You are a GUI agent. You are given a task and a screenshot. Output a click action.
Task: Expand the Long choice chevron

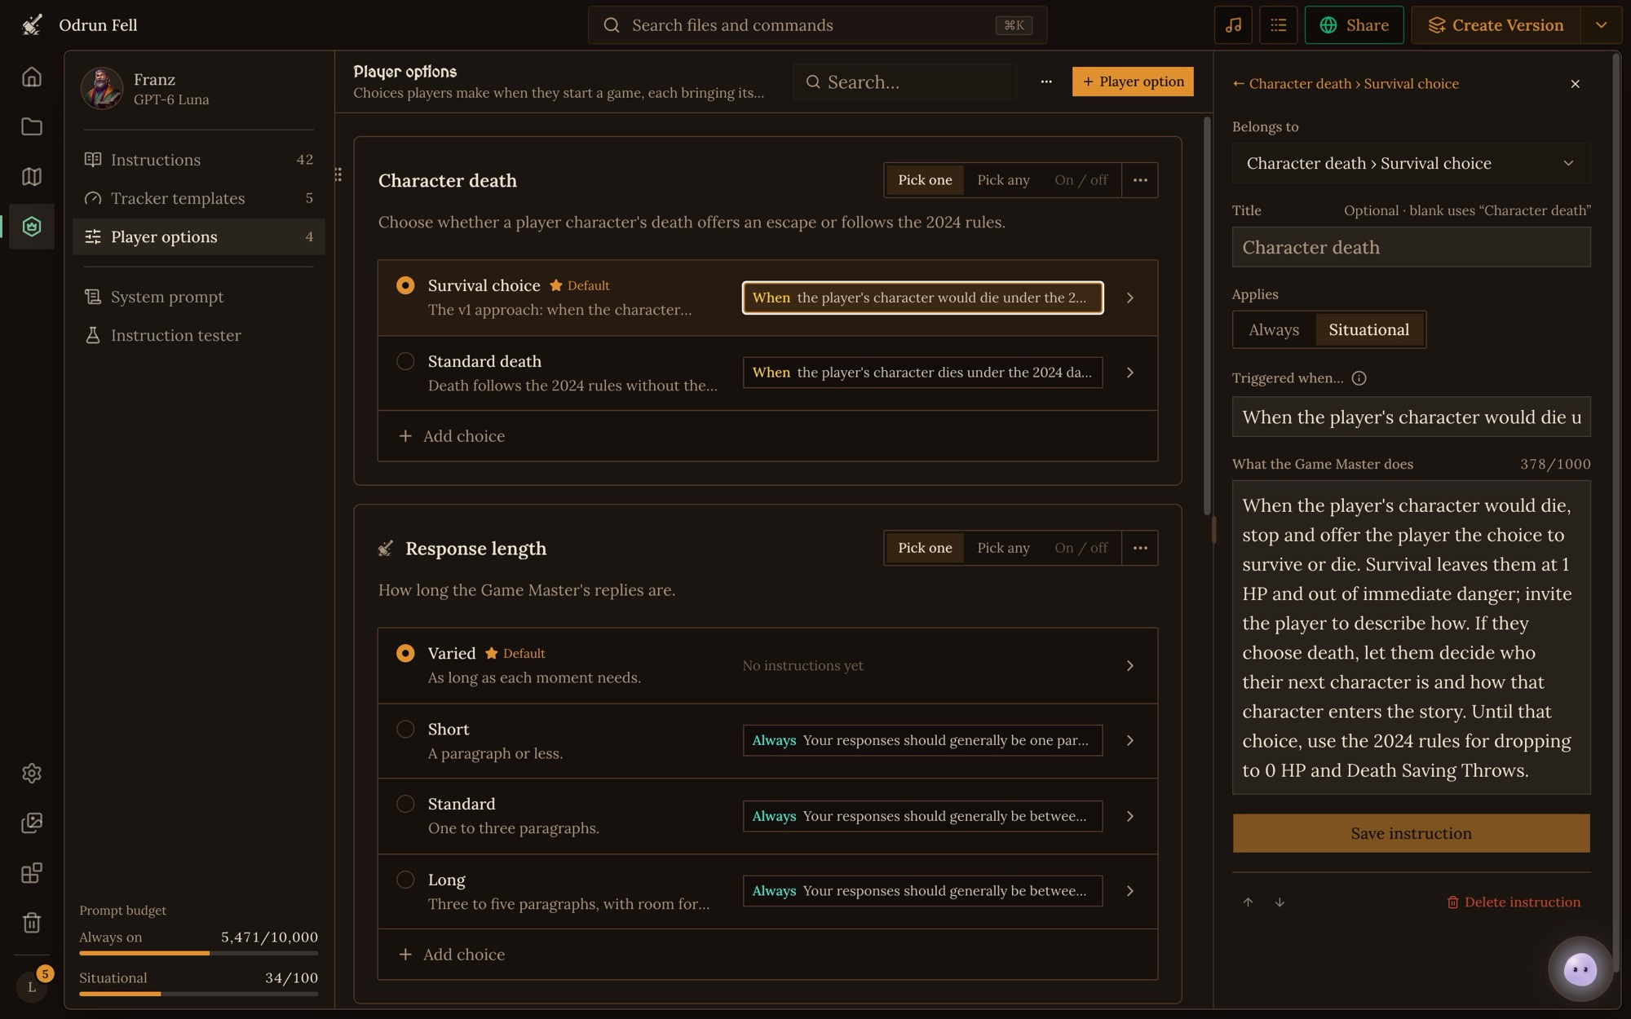click(1130, 891)
